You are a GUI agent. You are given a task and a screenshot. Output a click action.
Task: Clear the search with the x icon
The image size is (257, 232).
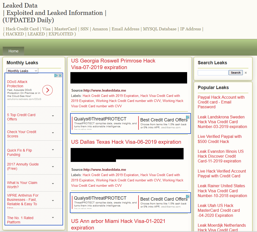click(246, 73)
